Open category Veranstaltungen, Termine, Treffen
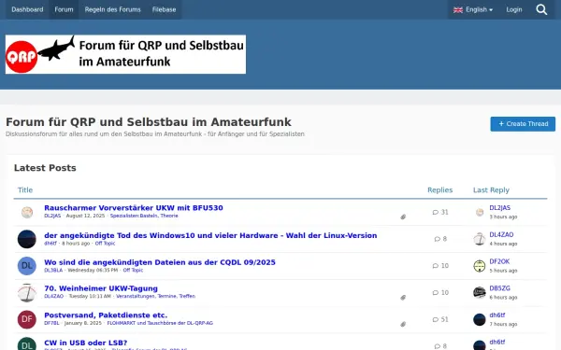The image size is (561, 350). [155, 296]
